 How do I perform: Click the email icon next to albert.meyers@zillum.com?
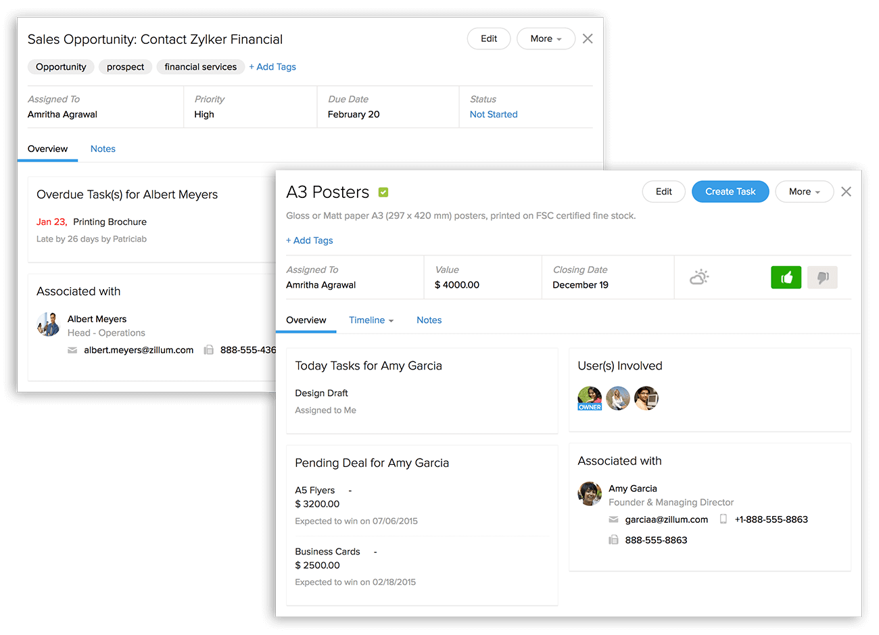click(72, 350)
